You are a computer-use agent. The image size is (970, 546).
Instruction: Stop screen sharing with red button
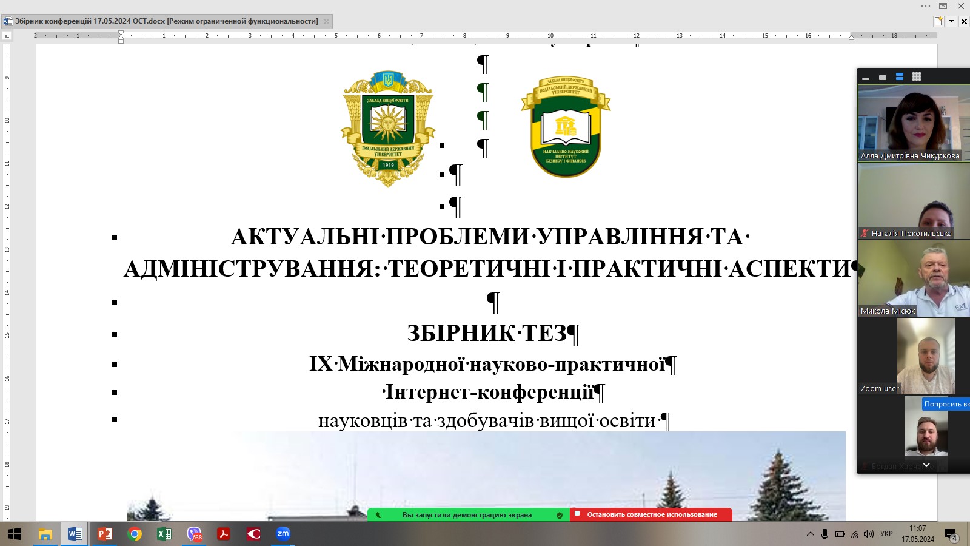pyautogui.click(x=651, y=514)
